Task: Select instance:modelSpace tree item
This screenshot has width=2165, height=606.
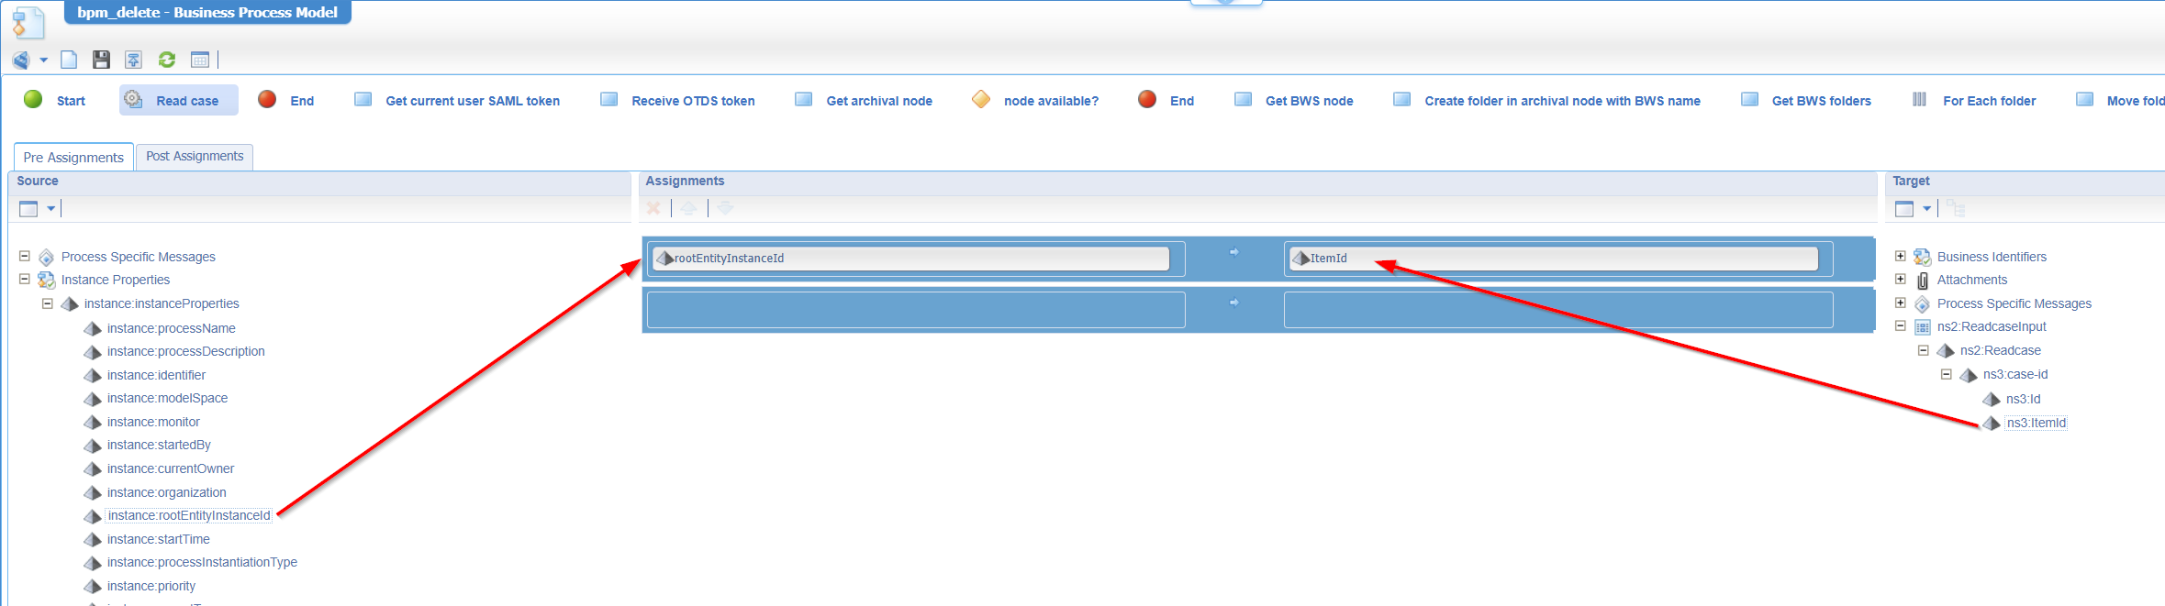Action: pyautogui.click(x=167, y=398)
